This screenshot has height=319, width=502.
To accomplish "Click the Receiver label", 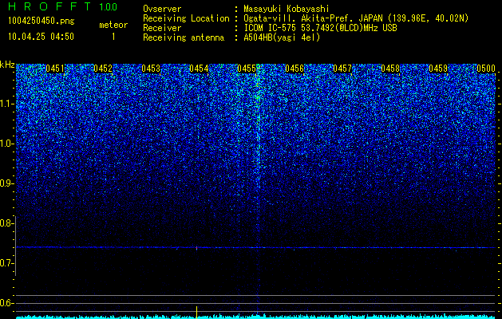I will [x=162, y=28].
